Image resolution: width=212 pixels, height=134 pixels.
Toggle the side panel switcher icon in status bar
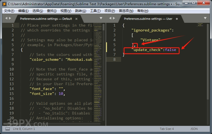click(x=8, y=129)
